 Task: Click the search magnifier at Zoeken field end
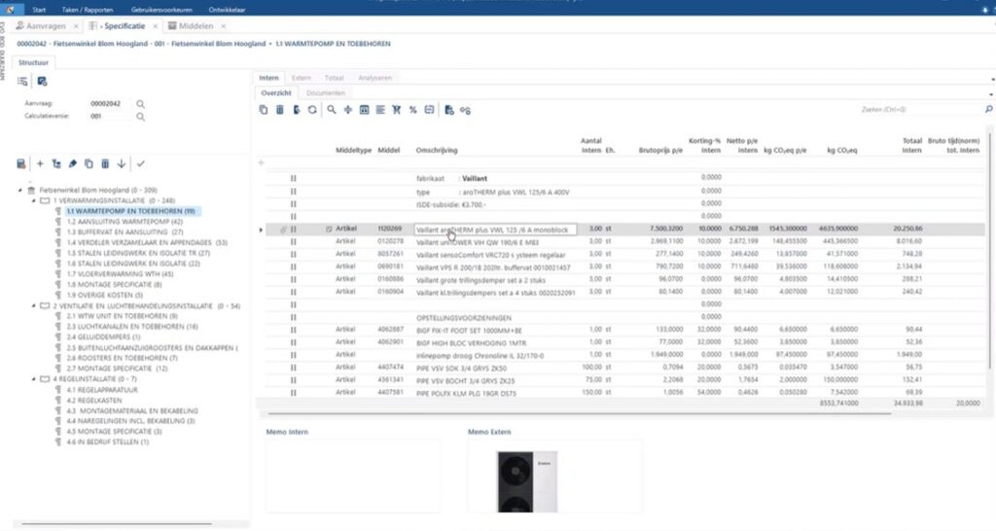point(989,109)
